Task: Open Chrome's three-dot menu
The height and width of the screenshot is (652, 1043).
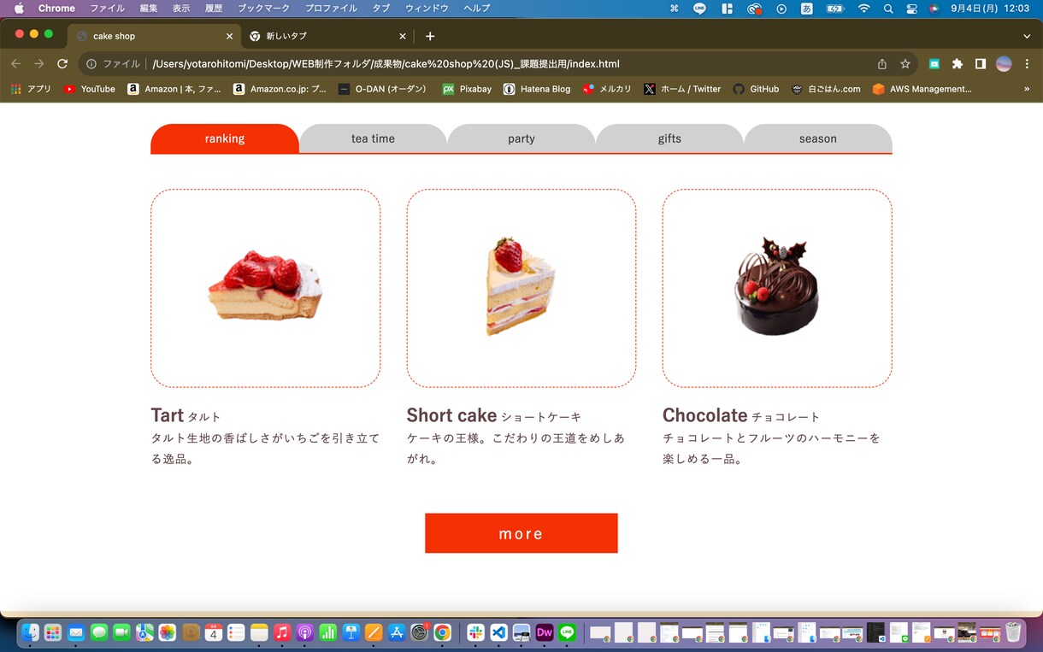Action: click(1027, 64)
